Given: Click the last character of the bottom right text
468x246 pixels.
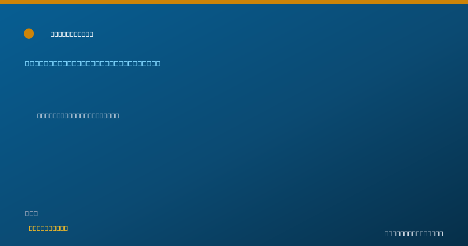Looking at the screenshot, I should 441,234.
